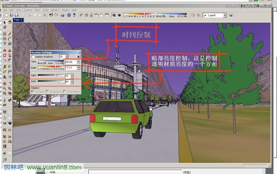This screenshot has height=174, width=277.
Task: Select the arrow Select tool
Action: [4, 22]
